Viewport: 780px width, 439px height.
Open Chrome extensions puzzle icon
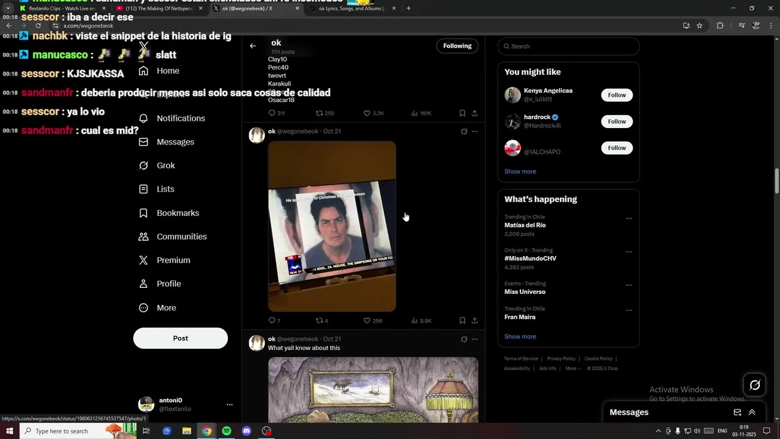point(720,26)
